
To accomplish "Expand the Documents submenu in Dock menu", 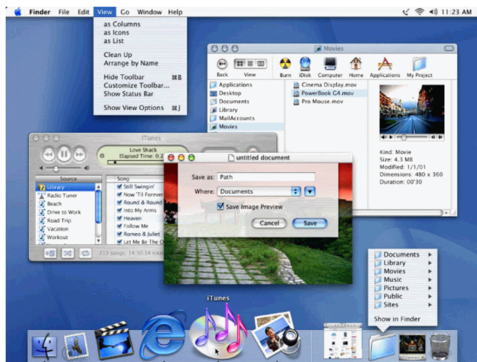I will click(430, 254).
